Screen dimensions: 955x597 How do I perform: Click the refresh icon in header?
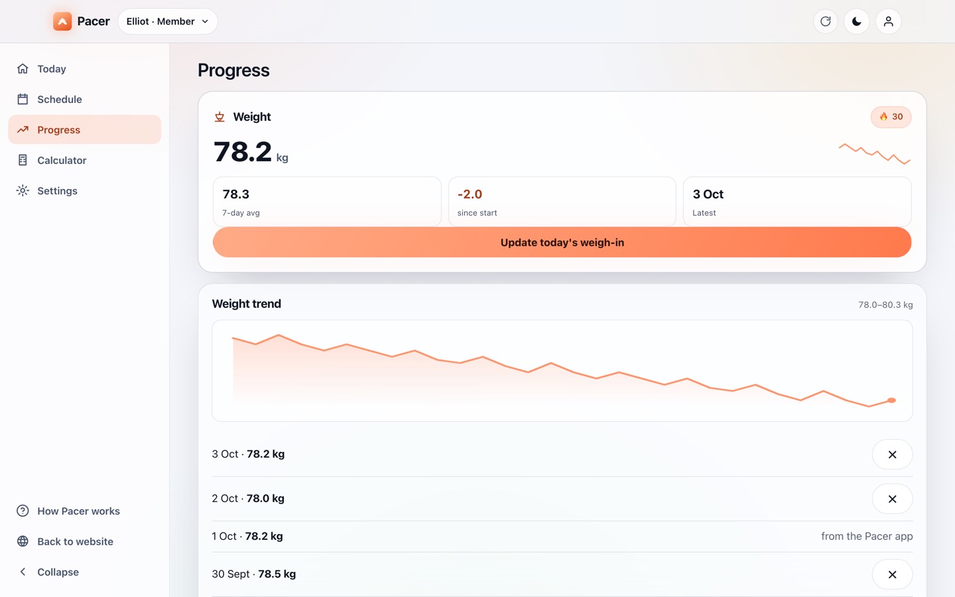(826, 21)
